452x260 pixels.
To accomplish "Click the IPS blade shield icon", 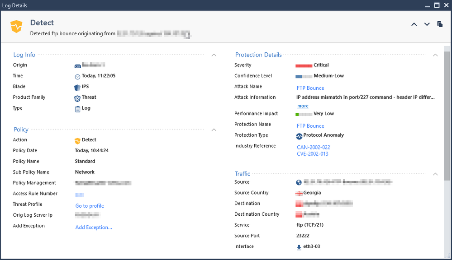I will [x=77, y=87].
